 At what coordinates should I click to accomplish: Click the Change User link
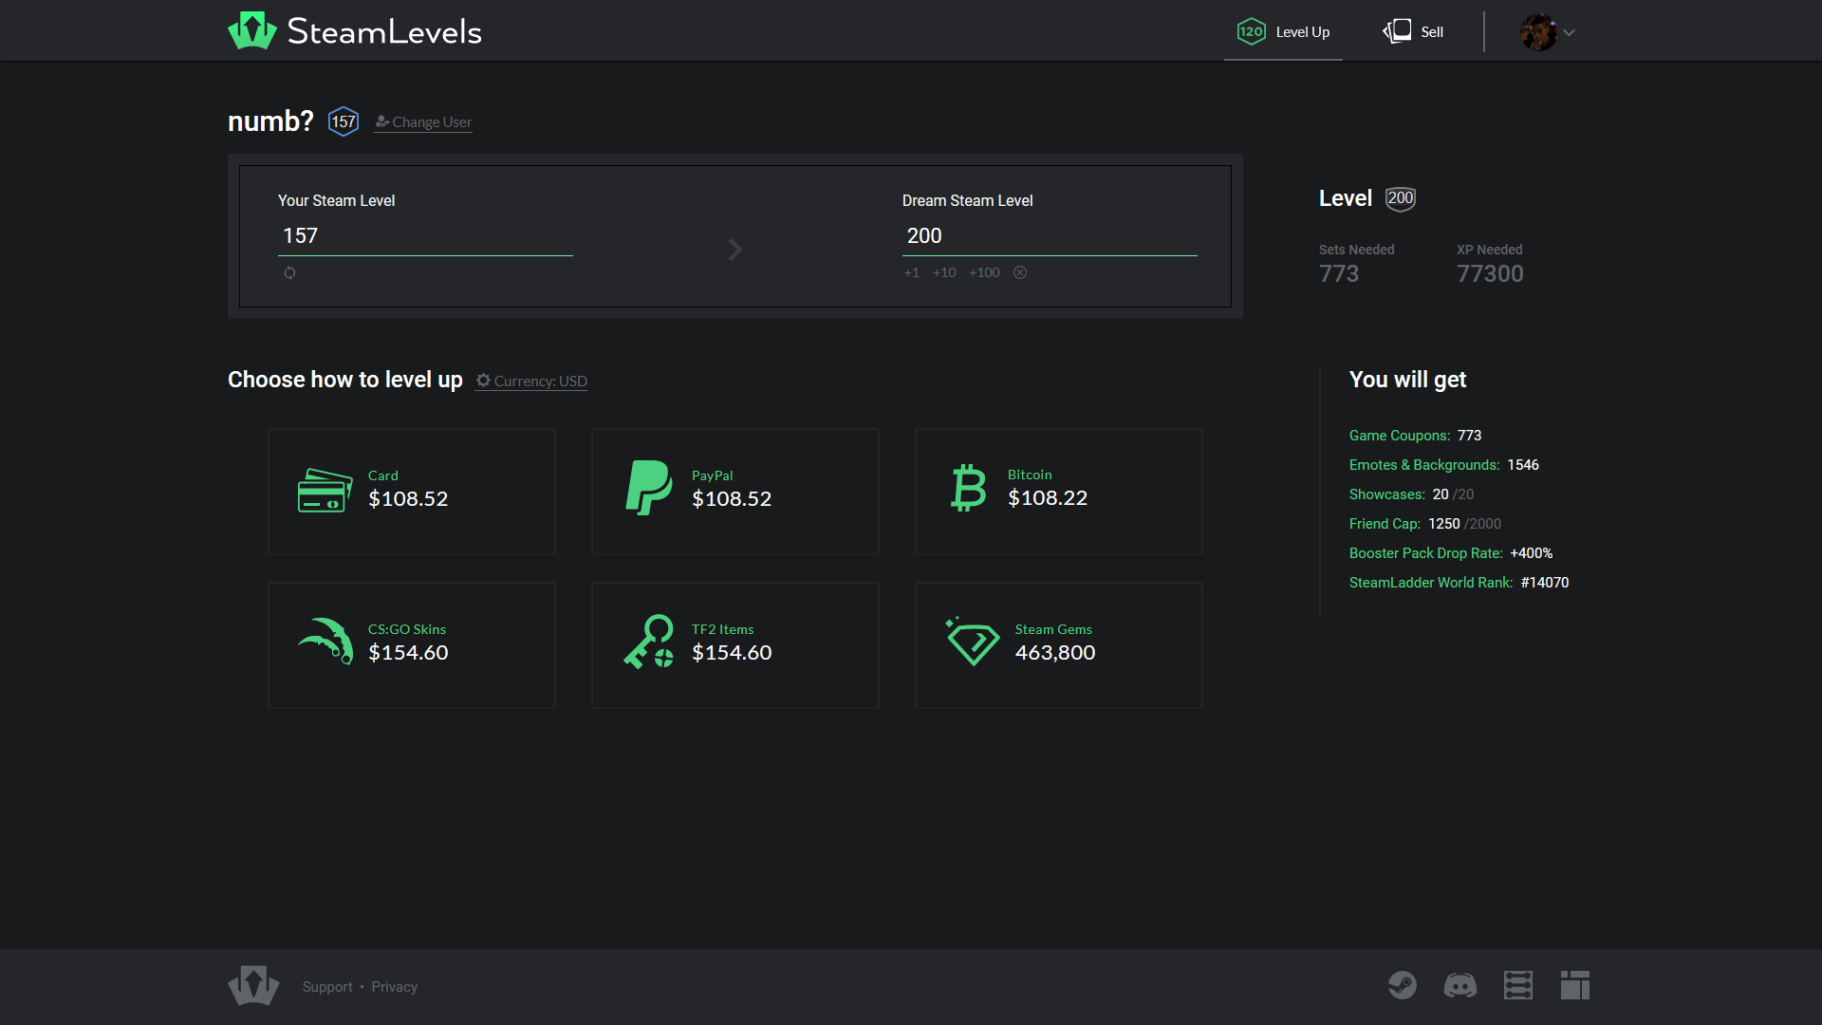pyautogui.click(x=422, y=121)
